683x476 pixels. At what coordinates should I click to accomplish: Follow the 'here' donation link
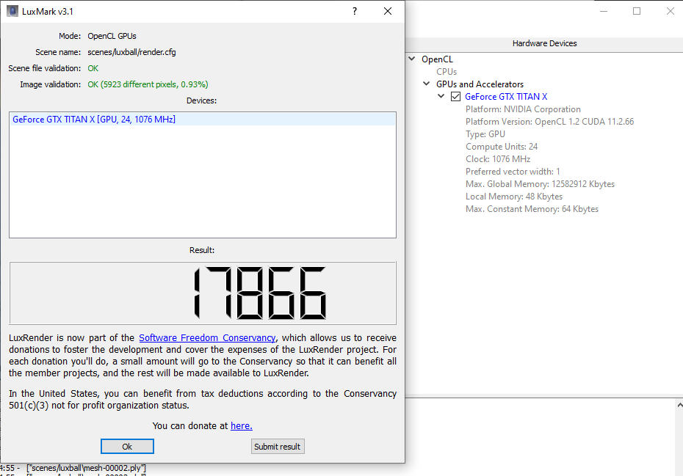pos(242,425)
